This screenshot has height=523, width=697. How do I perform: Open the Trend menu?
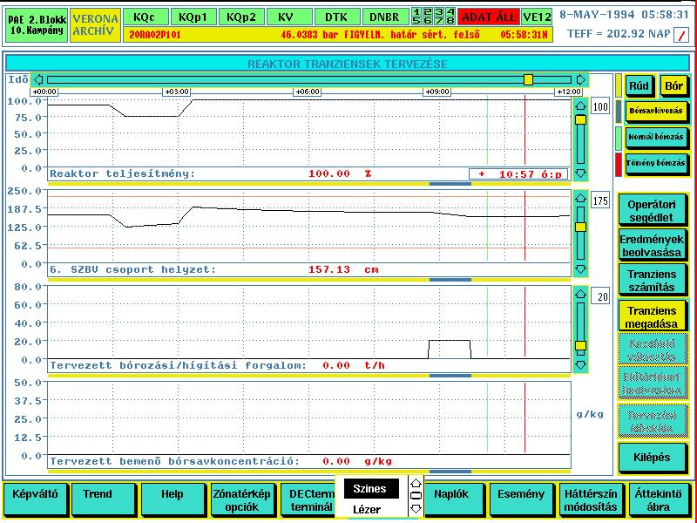pyautogui.click(x=104, y=499)
